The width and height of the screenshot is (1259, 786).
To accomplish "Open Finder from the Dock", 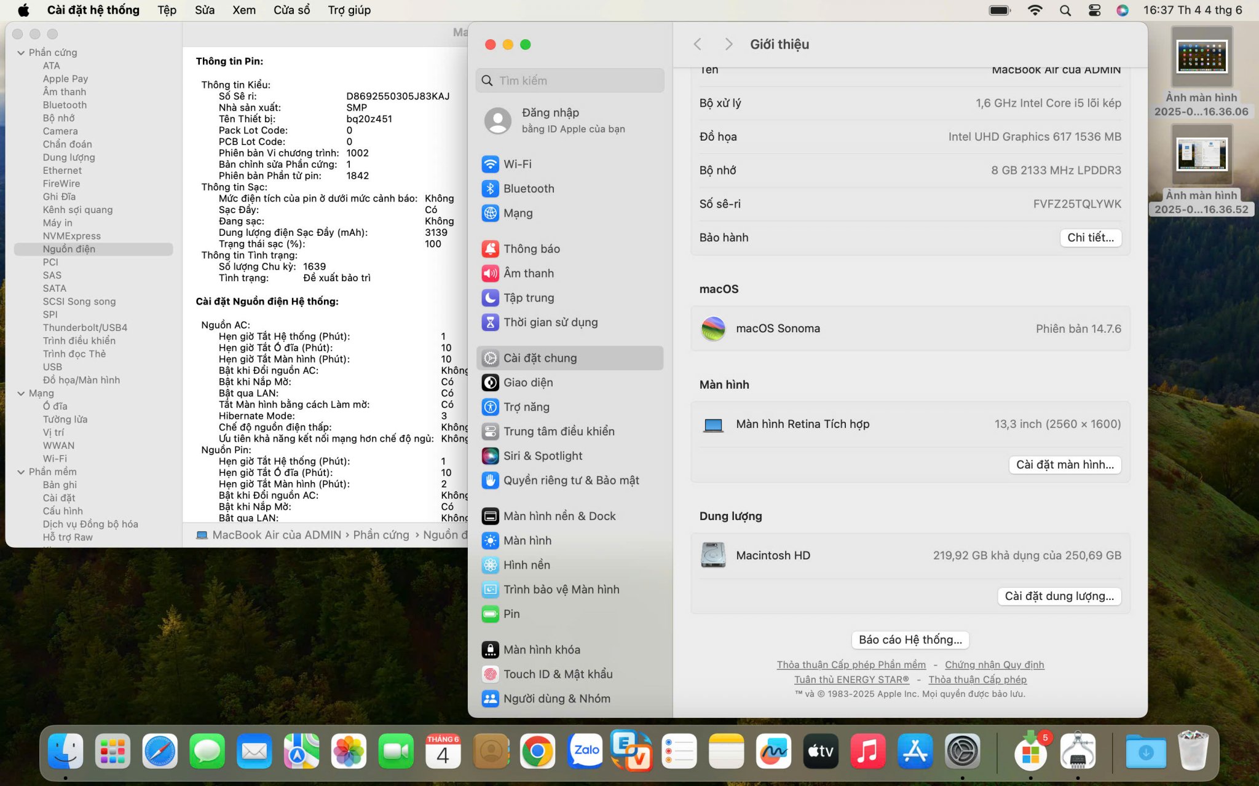I will (65, 751).
